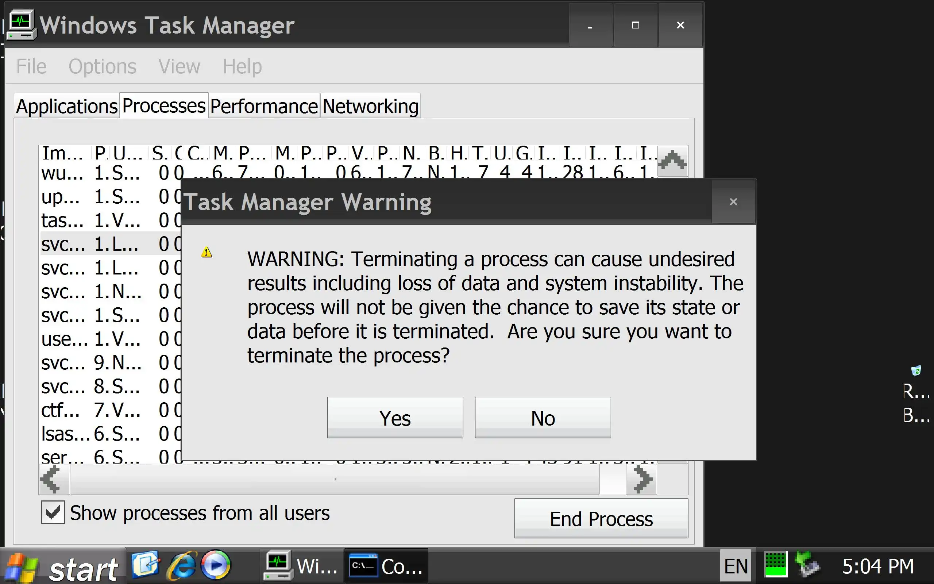Close the Task Manager Warning dialog

click(x=733, y=201)
